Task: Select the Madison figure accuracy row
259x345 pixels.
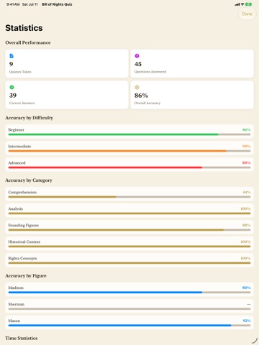Action: click(x=129, y=290)
